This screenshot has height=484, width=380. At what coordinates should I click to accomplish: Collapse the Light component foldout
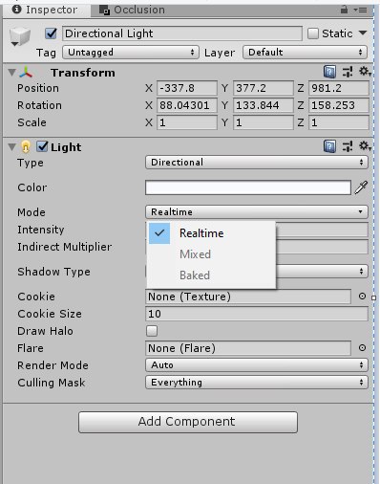(11, 147)
